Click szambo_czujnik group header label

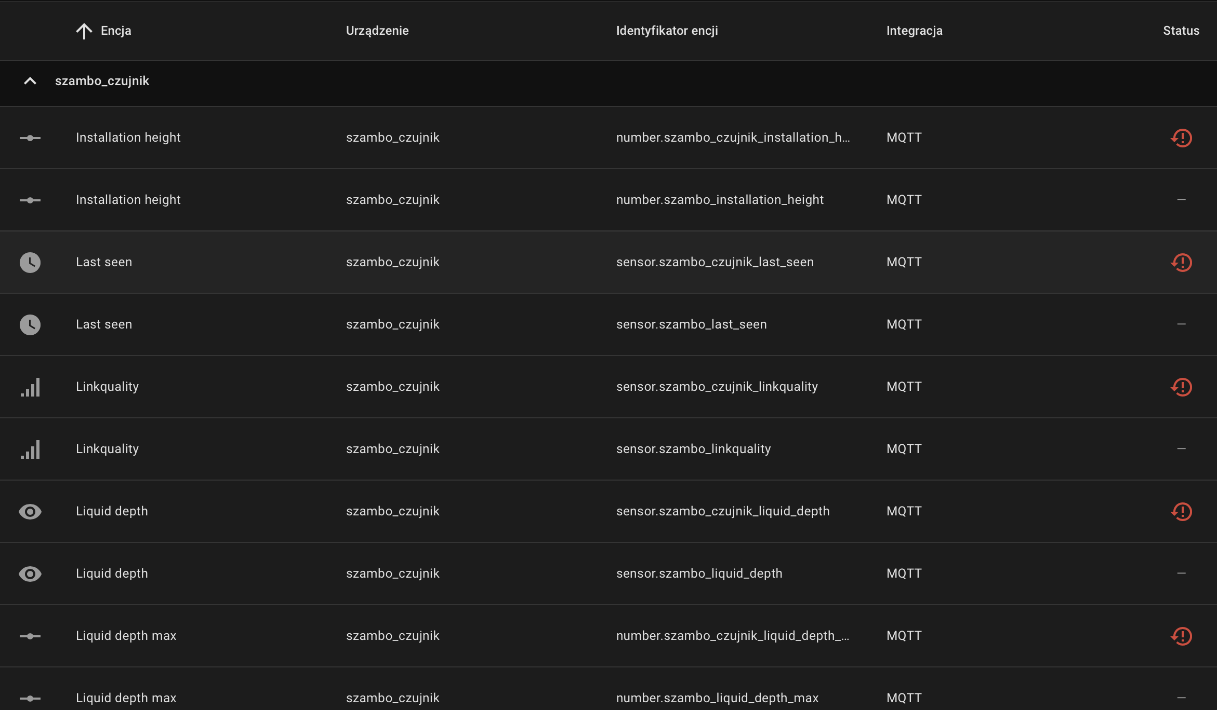pyautogui.click(x=102, y=81)
